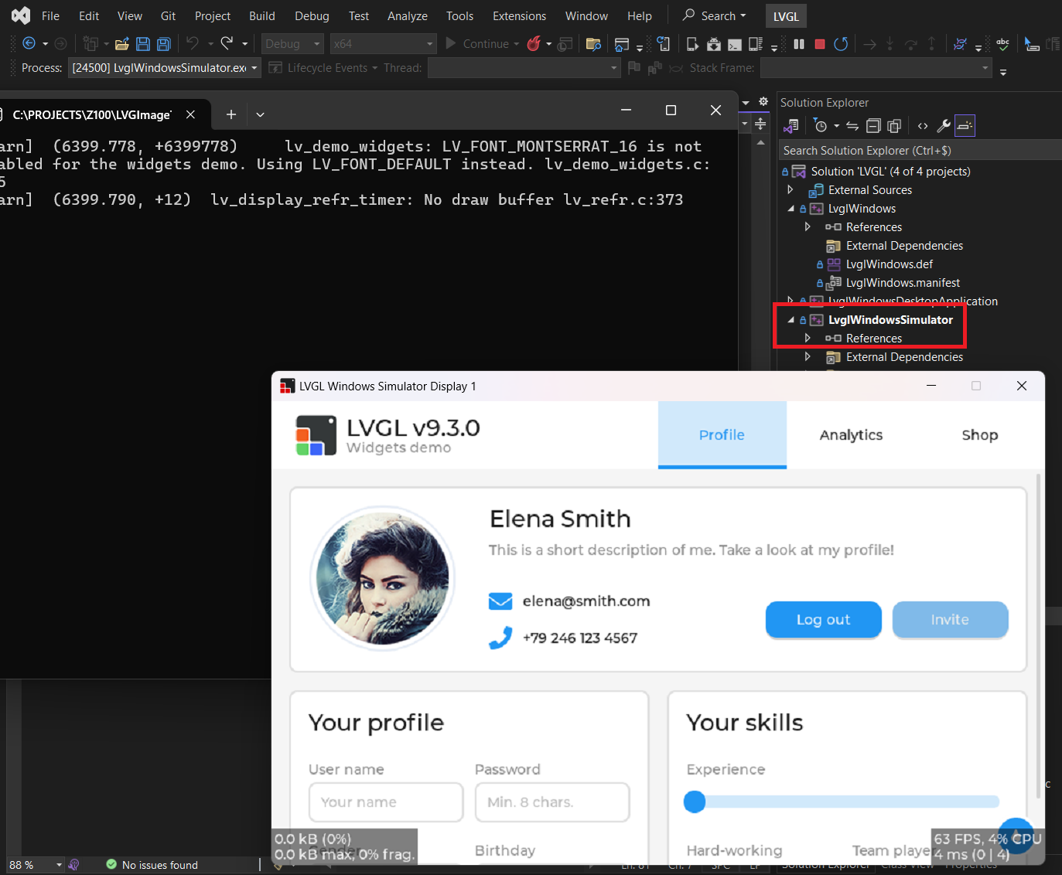Viewport: 1062px width, 875px height.
Task: Click the View Code angle-brackets icon
Action: [923, 126]
